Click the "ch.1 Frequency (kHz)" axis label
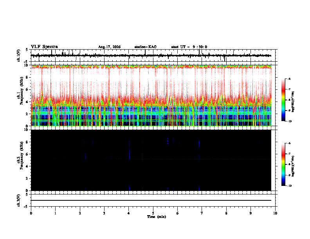Viewport: 310px width, 239px height. pyautogui.click(x=20, y=91)
